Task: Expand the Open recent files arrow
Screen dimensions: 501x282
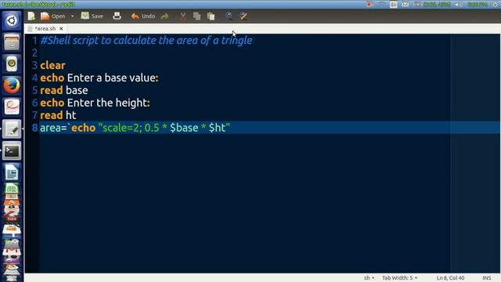Action: coord(72,16)
